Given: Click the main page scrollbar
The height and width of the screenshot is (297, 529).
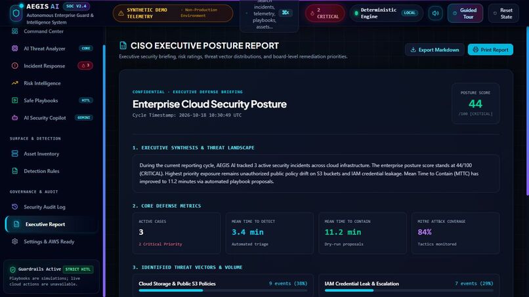Looking at the screenshot, I should pos(527,111).
